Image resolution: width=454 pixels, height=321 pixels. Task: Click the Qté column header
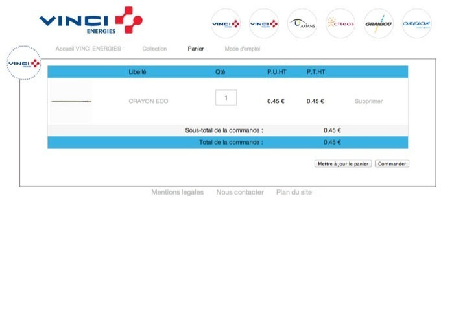pyautogui.click(x=220, y=72)
